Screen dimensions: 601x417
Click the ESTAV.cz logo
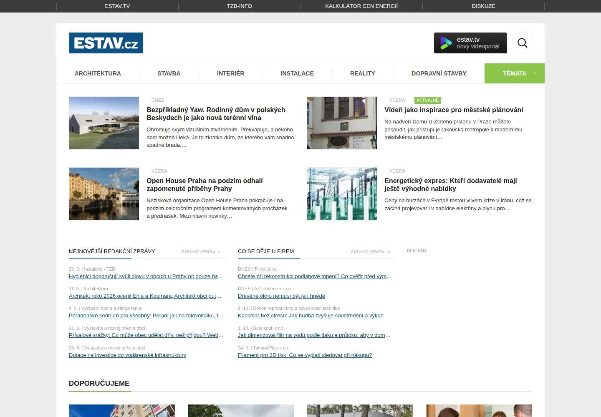point(106,43)
